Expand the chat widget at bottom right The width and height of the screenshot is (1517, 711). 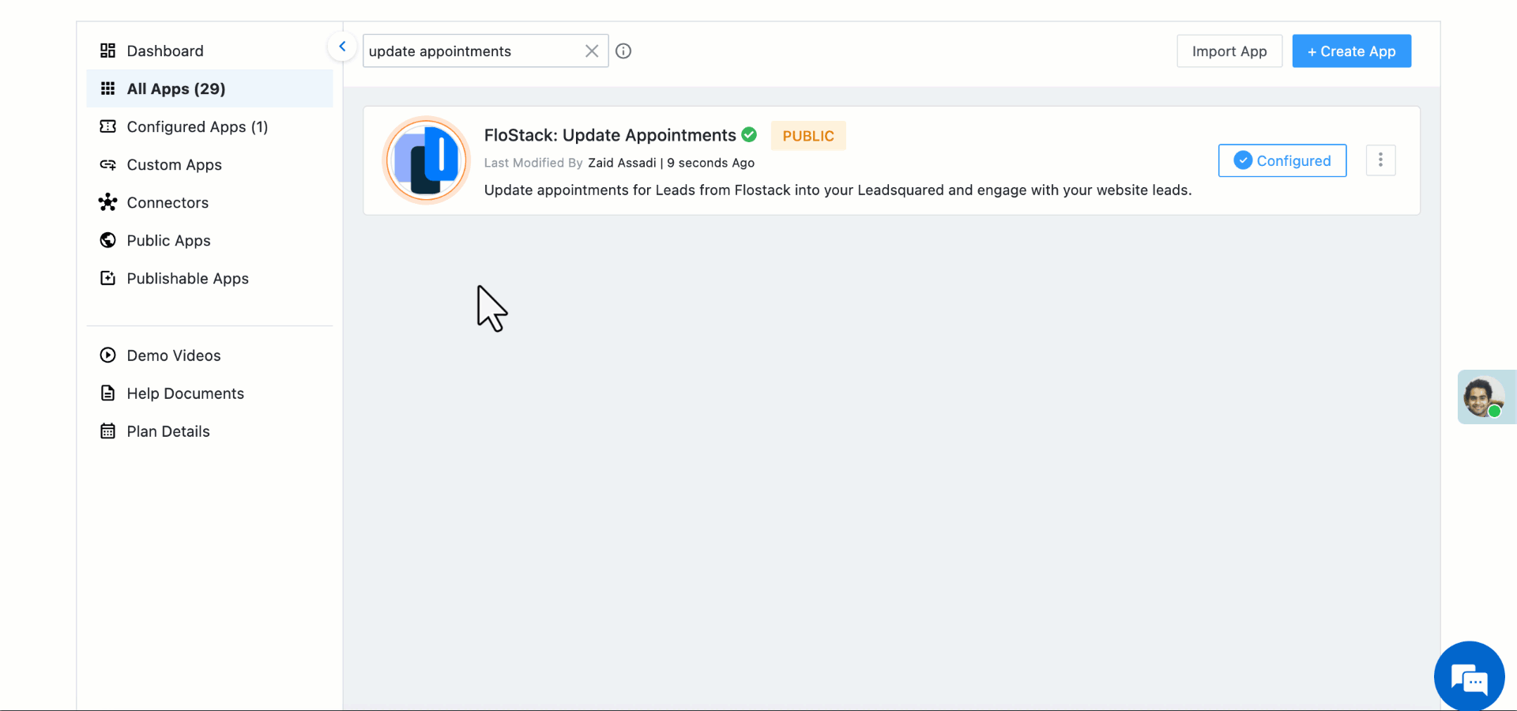[x=1470, y=676]
